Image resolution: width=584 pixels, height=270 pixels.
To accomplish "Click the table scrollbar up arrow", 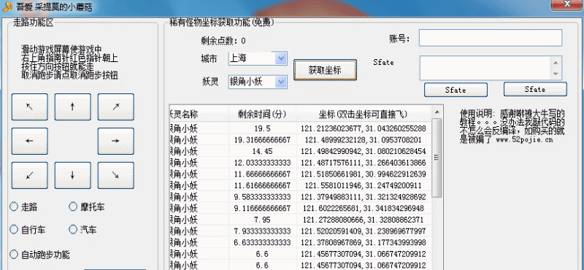I will coord(437,112).
